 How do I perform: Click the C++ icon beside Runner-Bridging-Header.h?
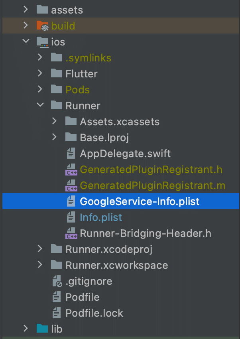[71, 233]
